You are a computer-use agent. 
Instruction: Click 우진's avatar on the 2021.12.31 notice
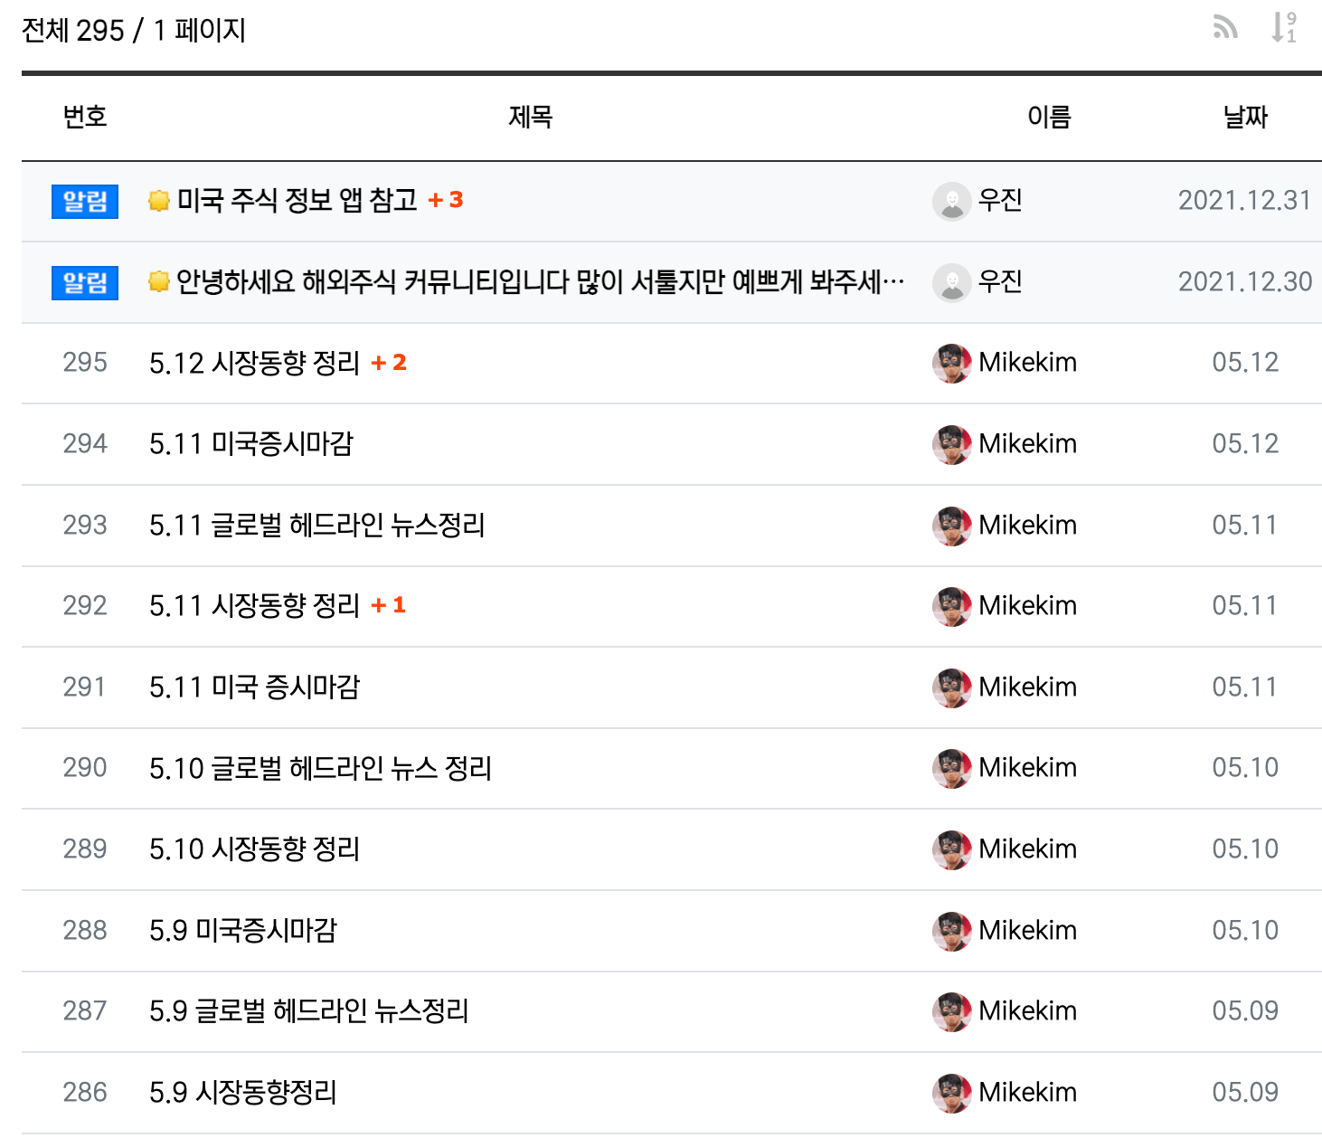tap(951, 201)
